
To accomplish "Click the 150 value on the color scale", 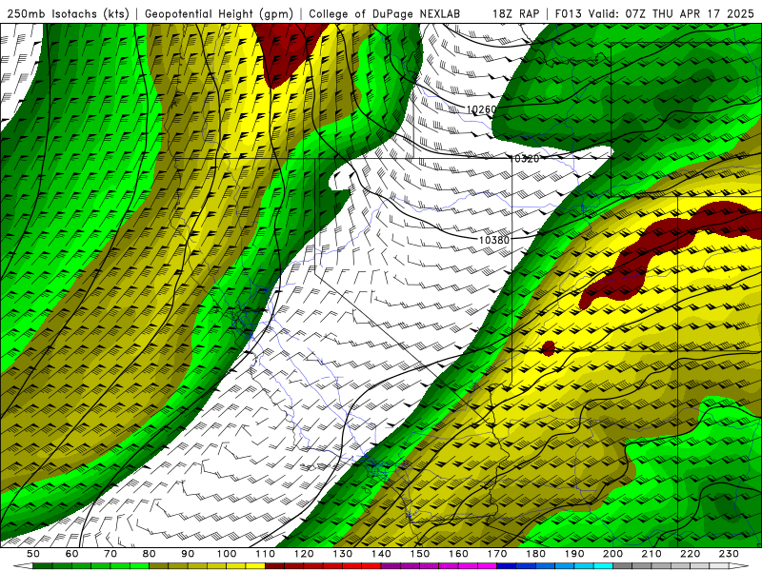I will coord(420,554).
